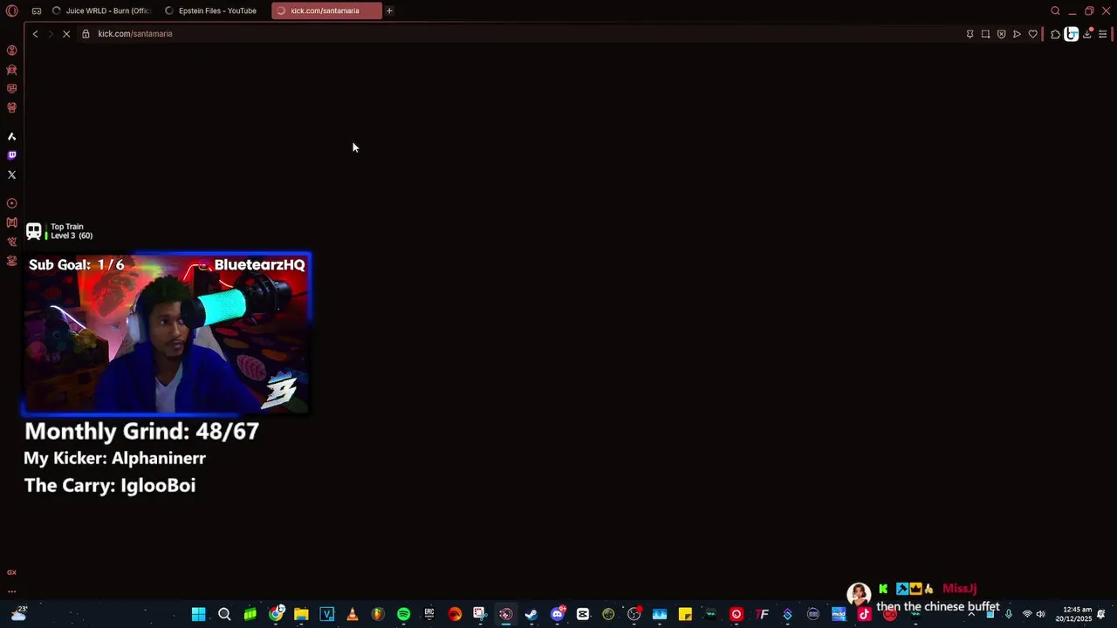Open File Explorer from the taskbar

(301, 614)
